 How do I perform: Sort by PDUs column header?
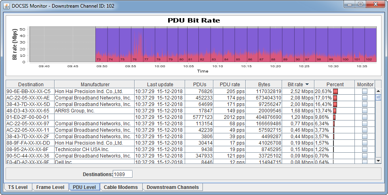tap(199, 84)
